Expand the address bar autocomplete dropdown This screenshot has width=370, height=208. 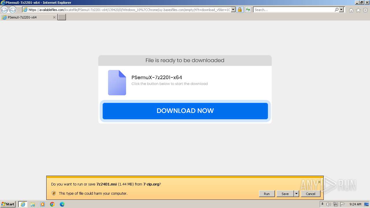(x=234, y=10)
